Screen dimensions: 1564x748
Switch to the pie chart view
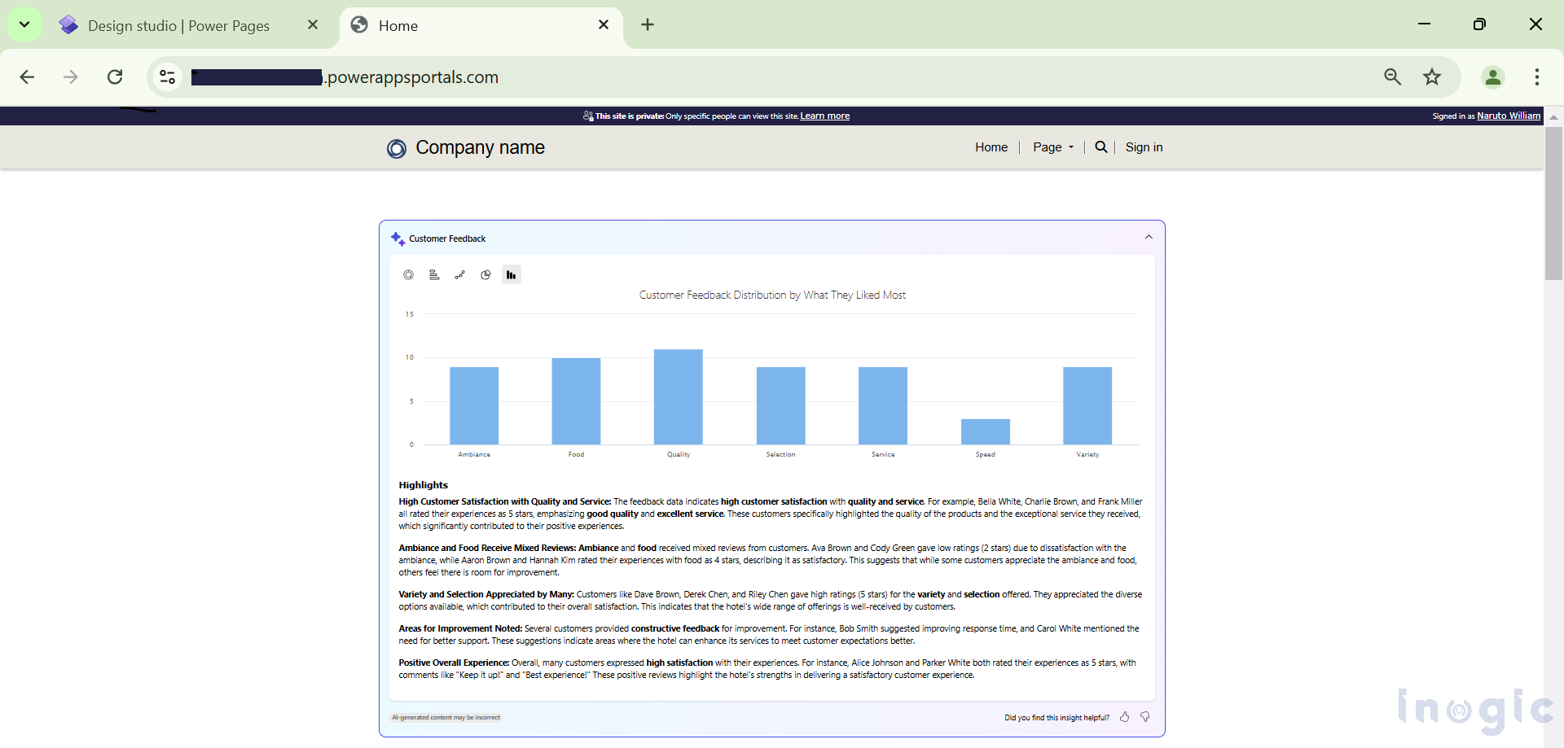tap(485, 275)
